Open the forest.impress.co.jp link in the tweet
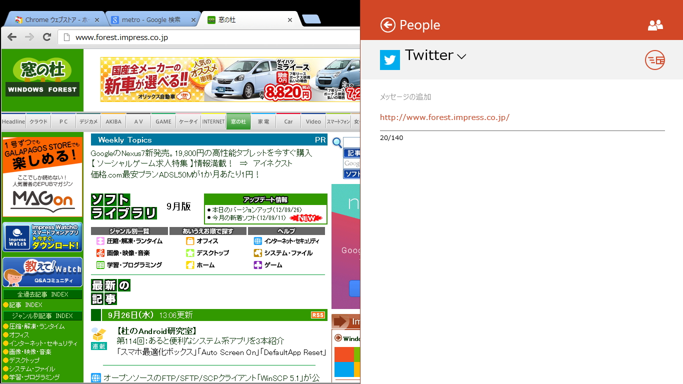 444,117
